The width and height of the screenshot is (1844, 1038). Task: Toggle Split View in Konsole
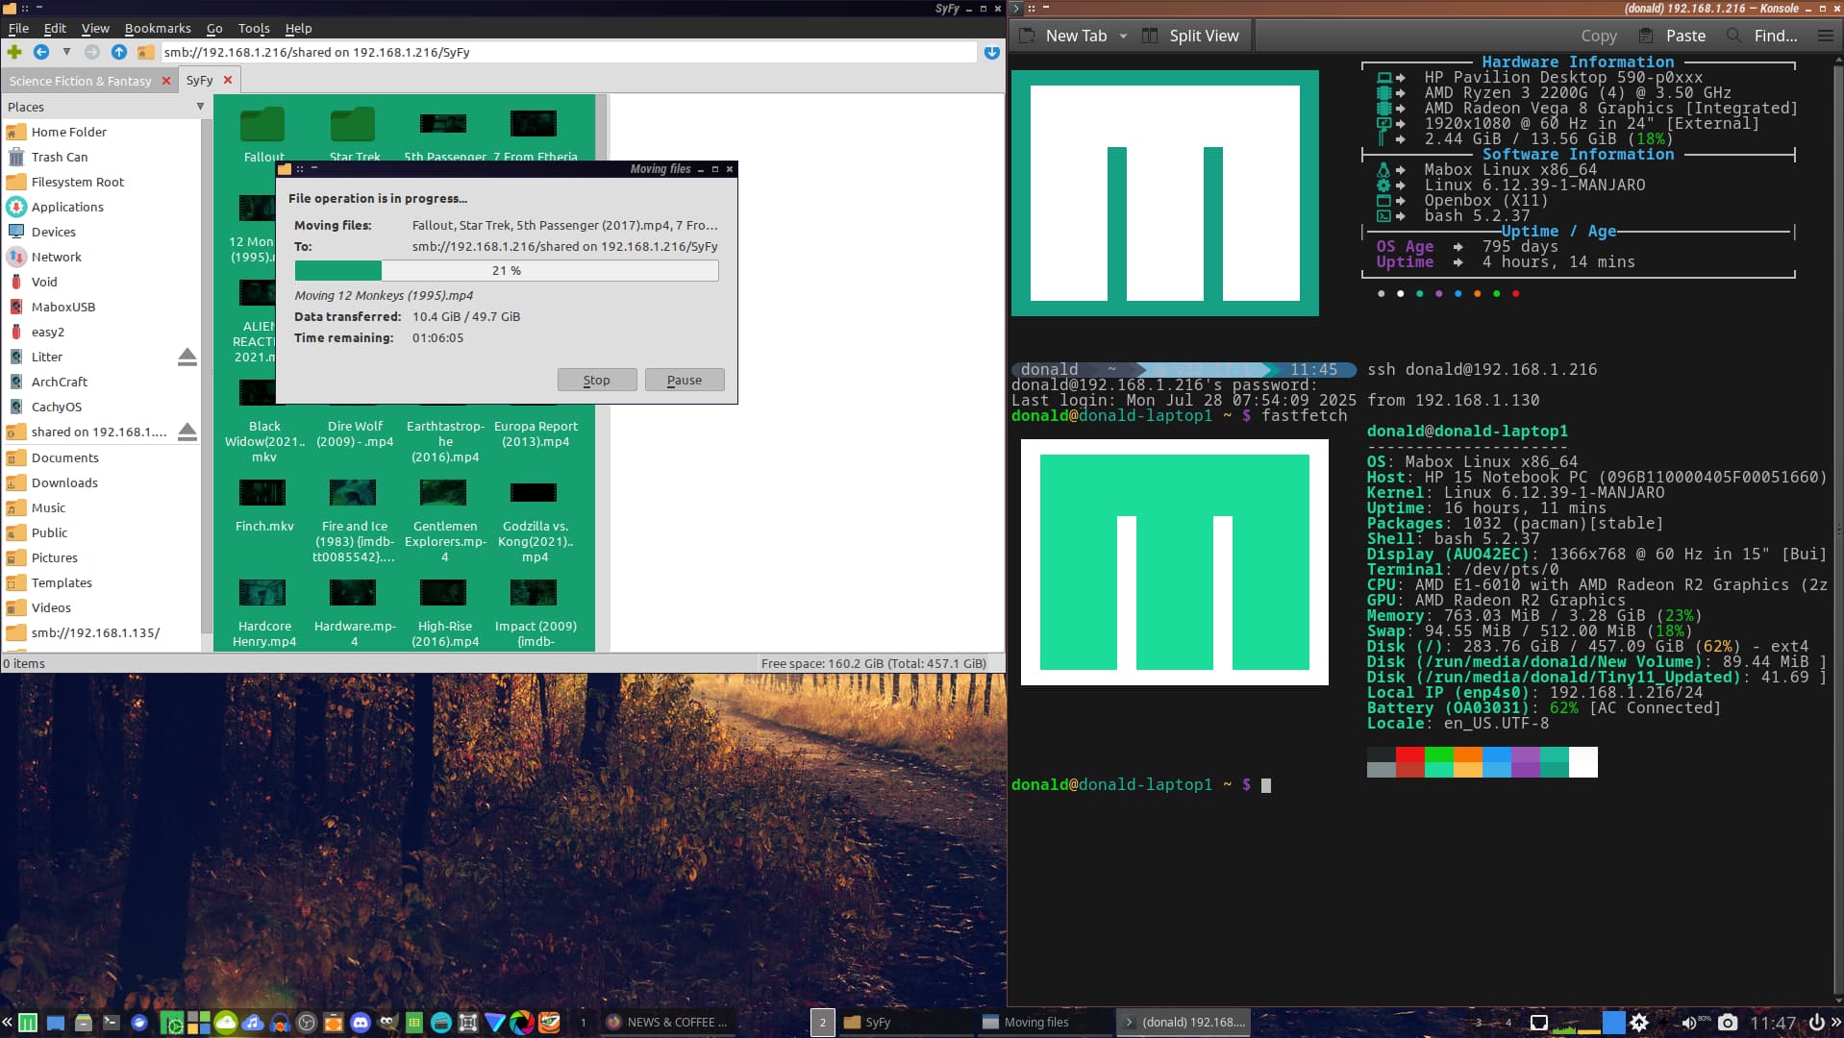tap(1190, 36)
